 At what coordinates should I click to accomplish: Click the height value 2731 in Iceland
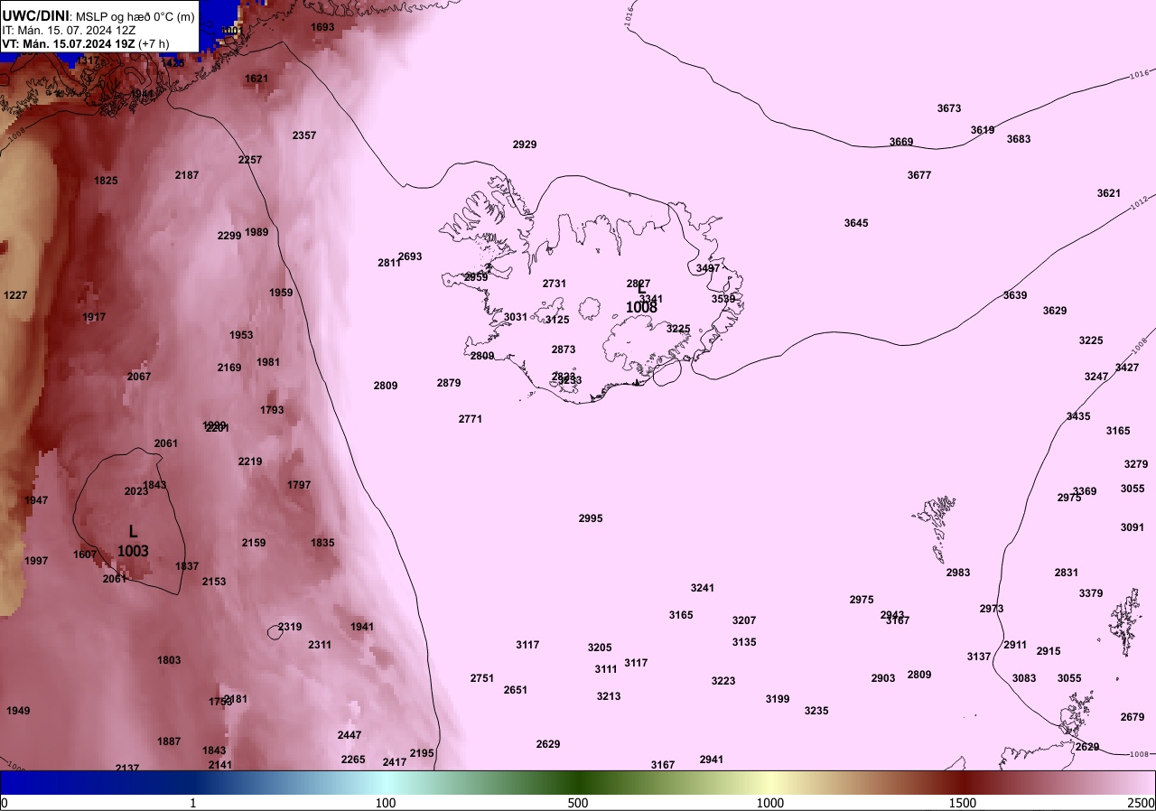pos(555,284)
